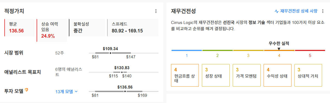
Task: Open the 적정가치 panel three-dot menu
Action: (156, 11)
